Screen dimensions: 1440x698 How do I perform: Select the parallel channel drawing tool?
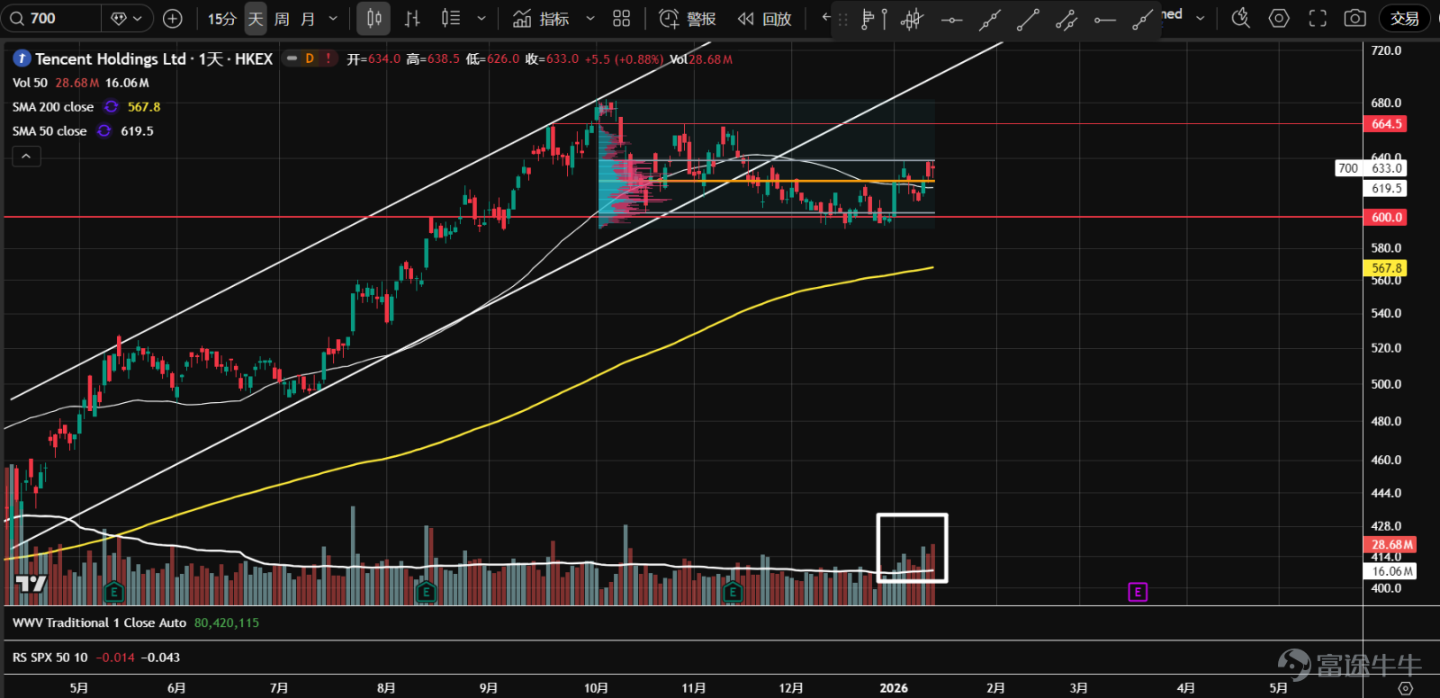(1066, 19)
